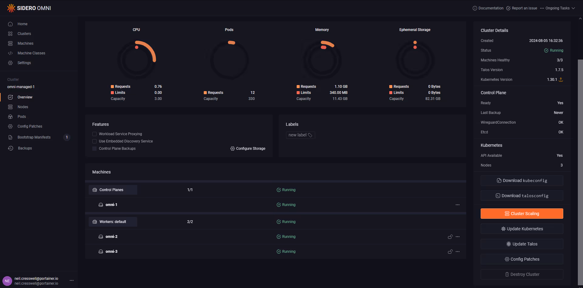The image size is (583, 288).
Task: Click the Configure Storage gear icon
Action: click(x=233, y=149)
